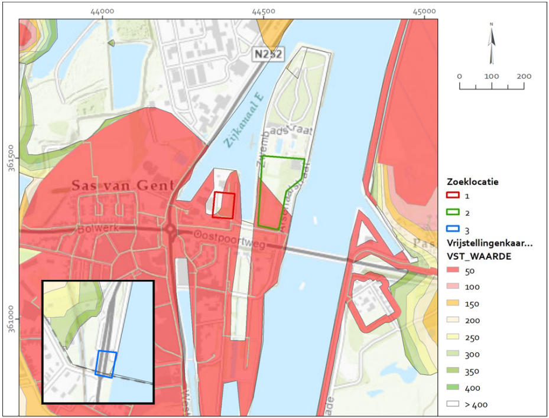Viewport: 549px width, 418px height.
Task: Click the legend value label '> 400'
Action: coord(476,404)
